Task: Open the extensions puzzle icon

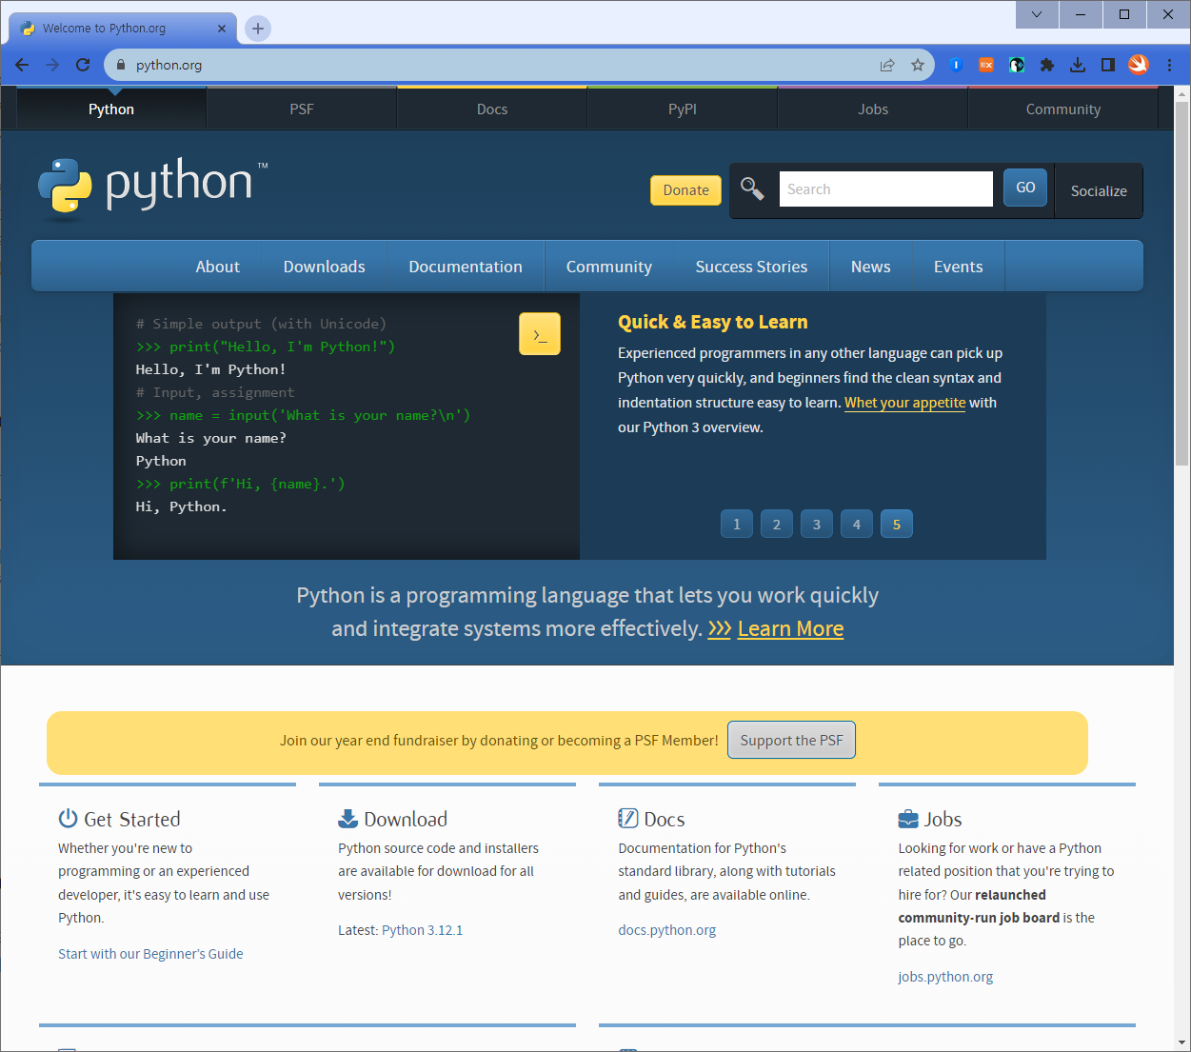Action: 1047,65
